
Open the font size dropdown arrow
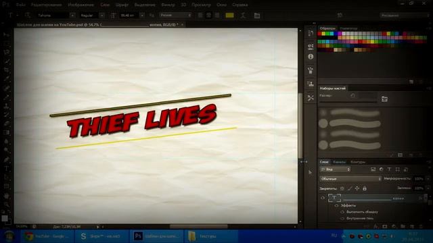click(142, 16)
